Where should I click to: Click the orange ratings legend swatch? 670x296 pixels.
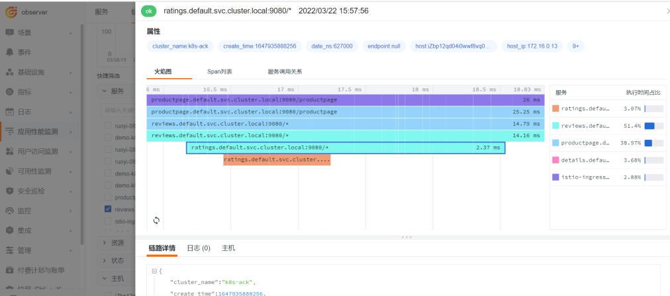pyautogui.click(x=555, y=109)
